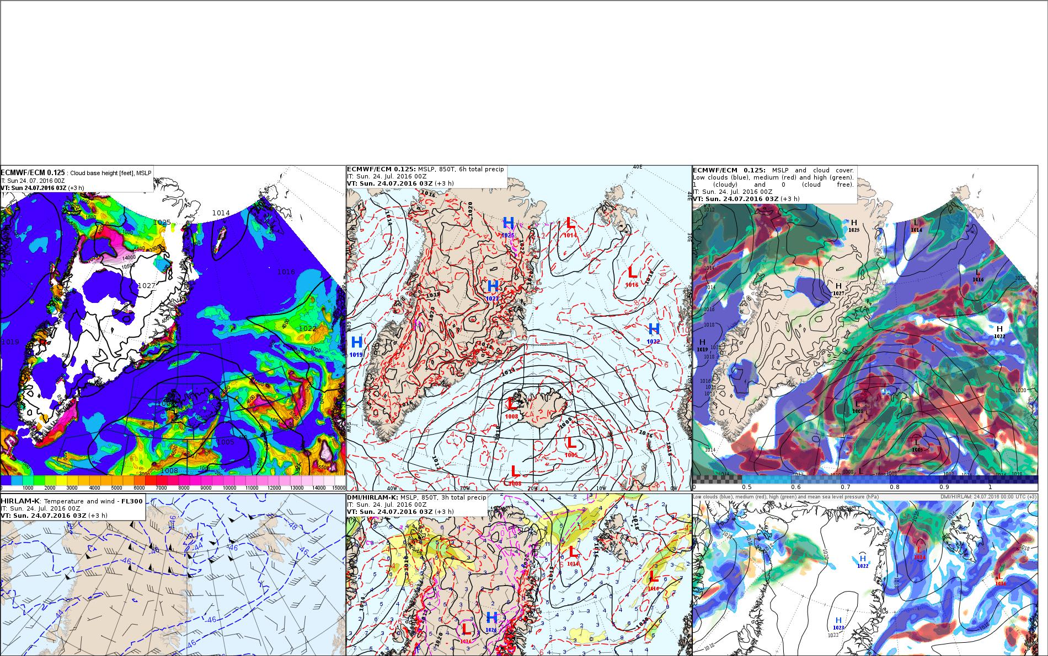Click the caption 'Low clouds (blue), medium (red), high (green)...'
Screen dimensions: 1048x656
click(x=786, y=497)
